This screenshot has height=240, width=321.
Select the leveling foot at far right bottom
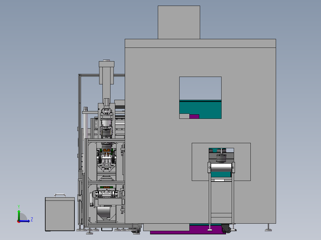[x=268, y=228]
